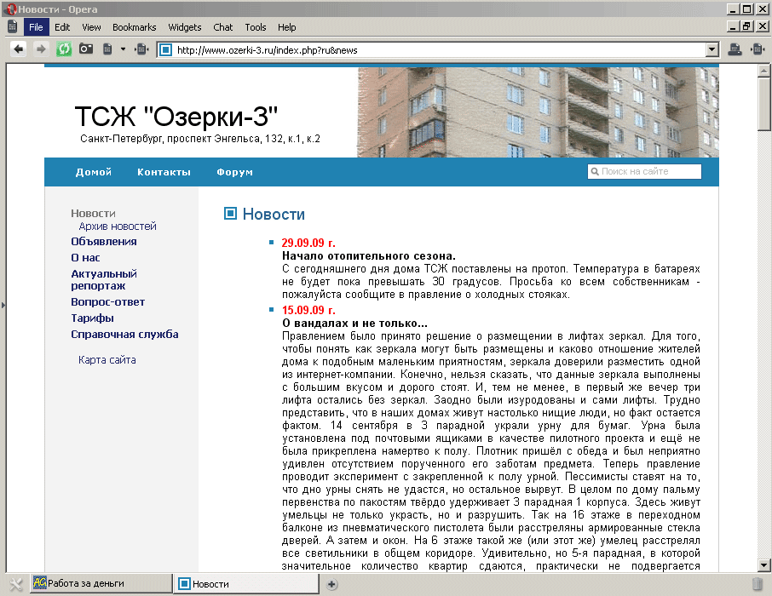Open the Edit menu
The height and width of the screenshot is (596, 772).
(62, 27)
